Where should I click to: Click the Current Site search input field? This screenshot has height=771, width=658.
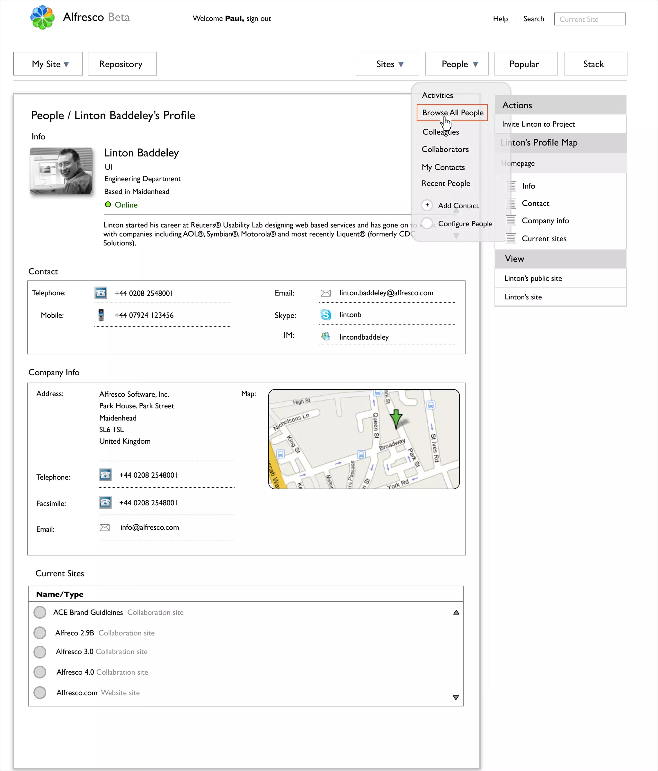[x=590, y=19]
